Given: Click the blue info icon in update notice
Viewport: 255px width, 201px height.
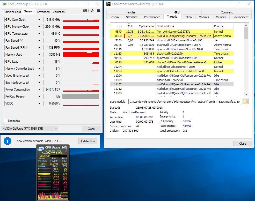Looking at the screenshot, I should tap(8, 141).
